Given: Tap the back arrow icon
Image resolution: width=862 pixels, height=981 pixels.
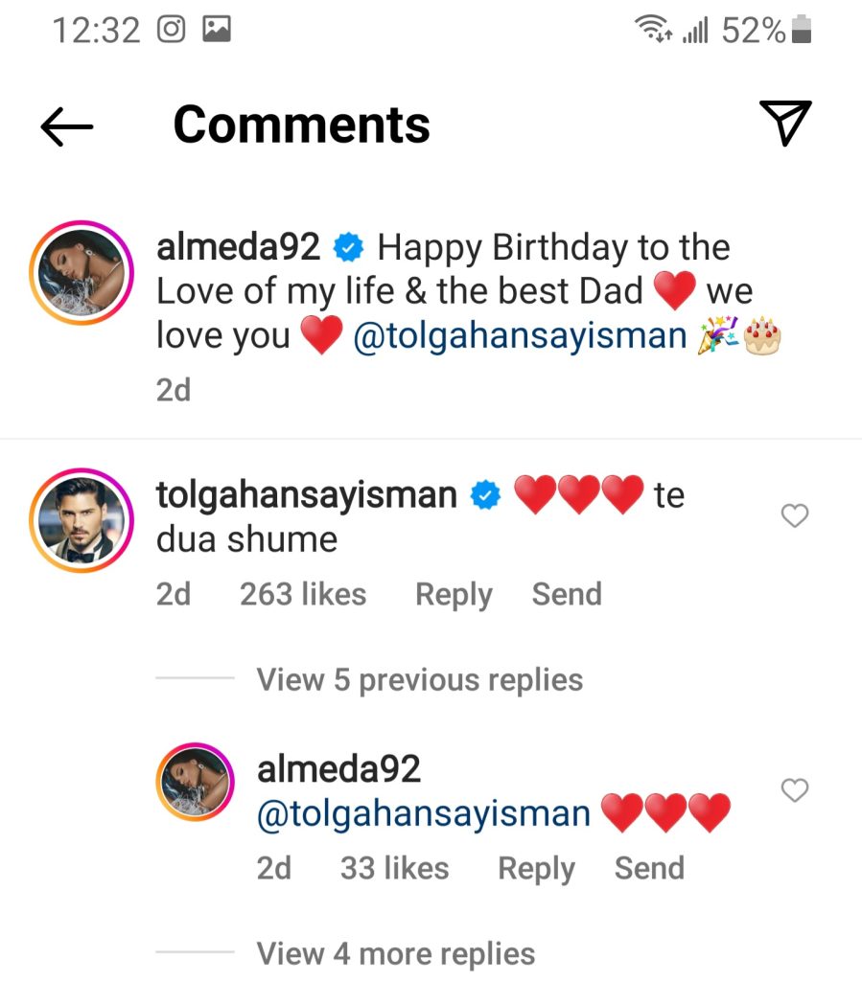Looking at the screenshot, I should [66, 125].
